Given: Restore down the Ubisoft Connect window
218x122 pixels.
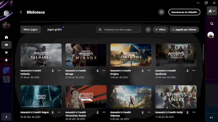Looking at the screenshot, I should click(206, 3).
